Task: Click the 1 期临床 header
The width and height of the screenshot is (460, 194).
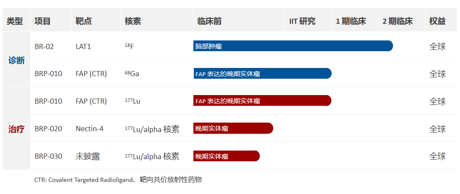Action: click(351, 22)
